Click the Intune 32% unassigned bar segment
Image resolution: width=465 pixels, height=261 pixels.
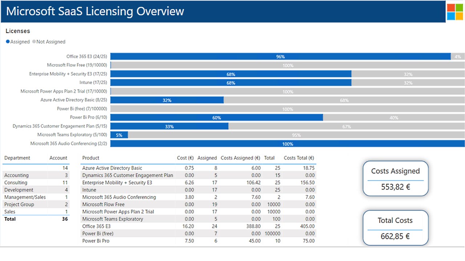408,83
